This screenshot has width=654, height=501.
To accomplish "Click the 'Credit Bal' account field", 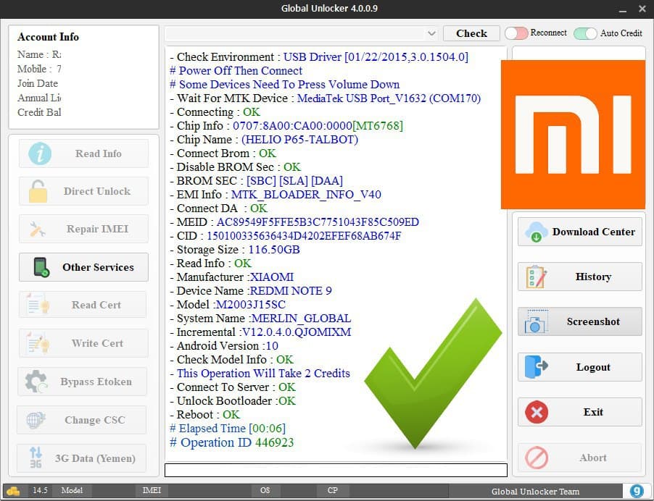I will [39, 112].
